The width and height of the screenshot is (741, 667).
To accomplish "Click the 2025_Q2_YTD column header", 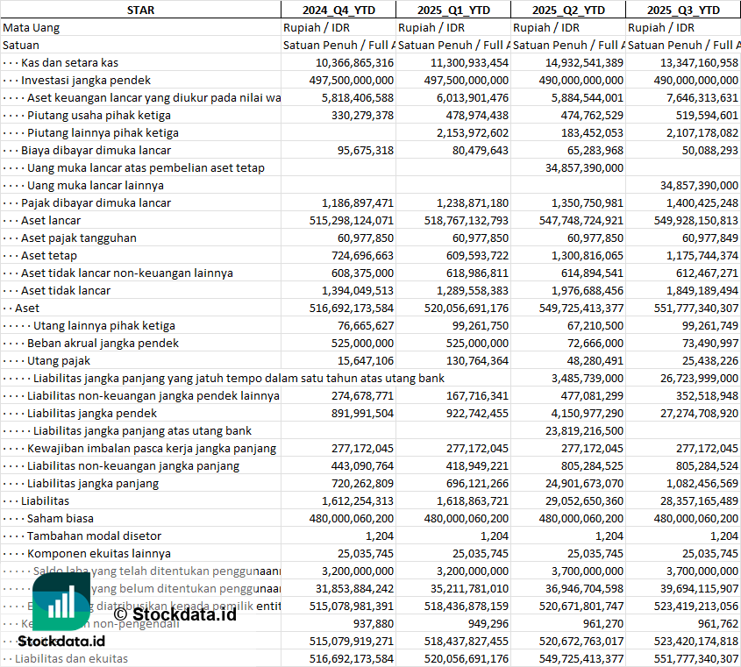I will click(x=568, y=10).
